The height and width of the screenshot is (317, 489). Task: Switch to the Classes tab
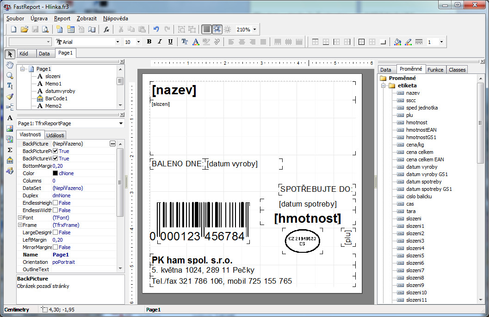point(457,70)
